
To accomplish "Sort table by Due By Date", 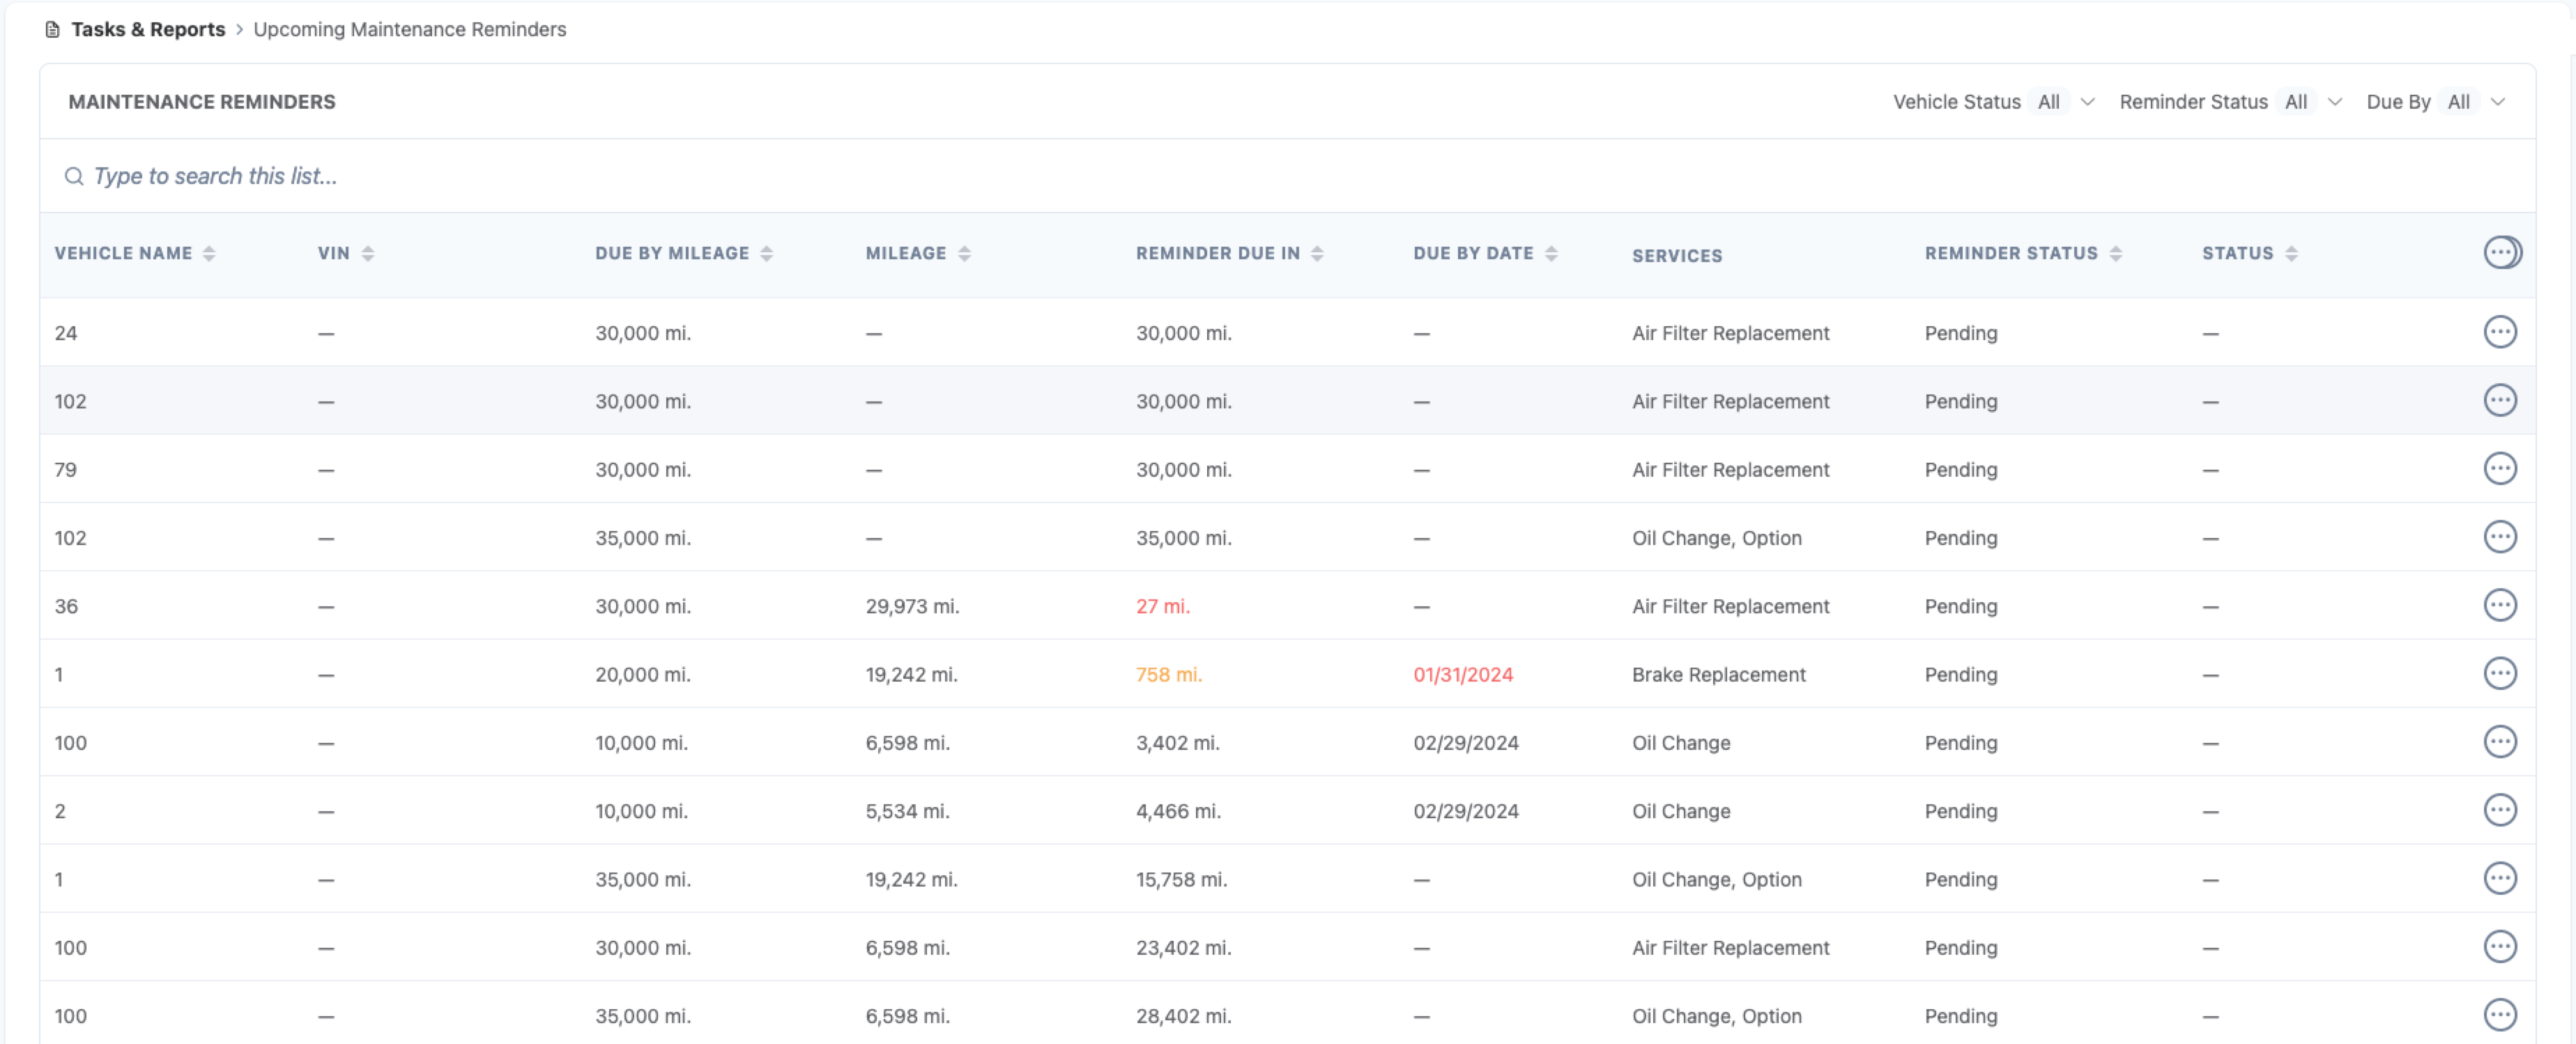I will click(1550, 254).
